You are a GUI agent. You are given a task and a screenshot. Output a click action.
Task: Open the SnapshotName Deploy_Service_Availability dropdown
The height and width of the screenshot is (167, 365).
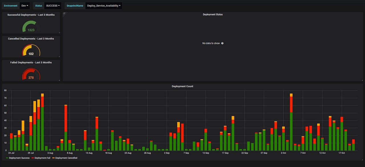[104, 5]
